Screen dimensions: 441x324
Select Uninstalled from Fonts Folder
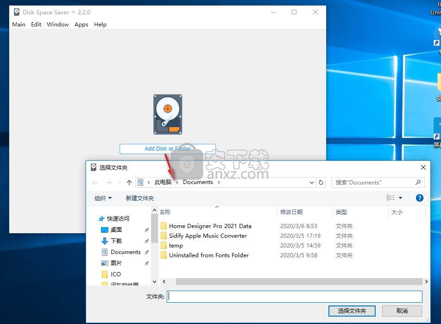click(x=209, y=255)
